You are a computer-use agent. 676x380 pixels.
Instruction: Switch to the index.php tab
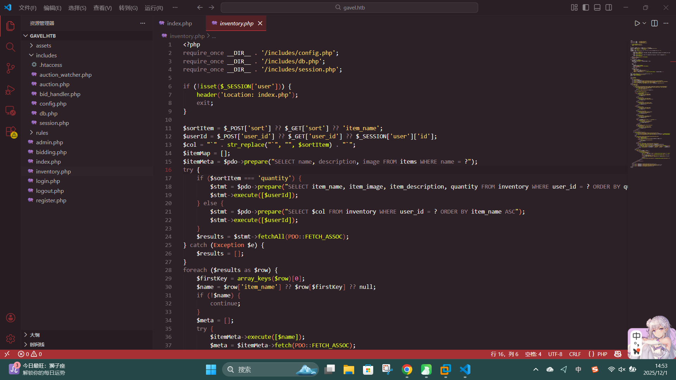pyautogui.click(x=179, y=23)
